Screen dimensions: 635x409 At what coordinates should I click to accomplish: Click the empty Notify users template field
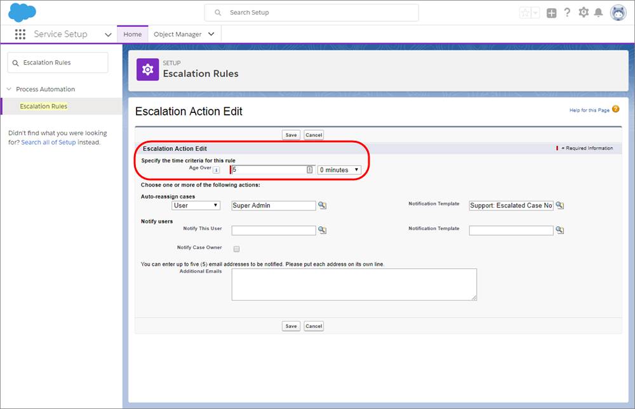pyautogui.click(x=511, y=230)
